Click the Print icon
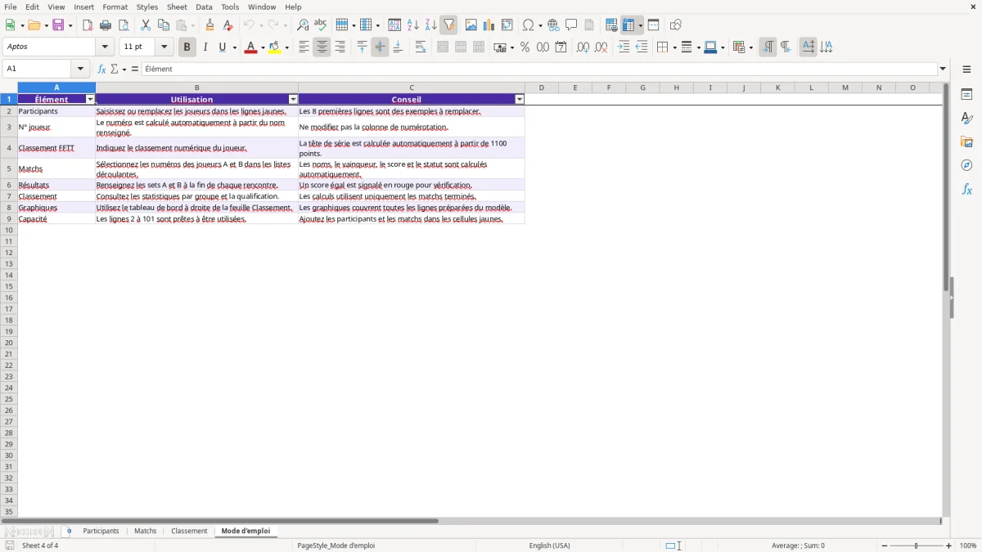 tap(106, 25)
